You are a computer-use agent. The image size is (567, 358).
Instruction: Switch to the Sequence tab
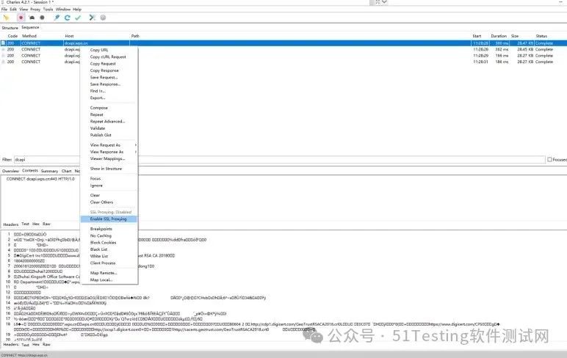30,27
